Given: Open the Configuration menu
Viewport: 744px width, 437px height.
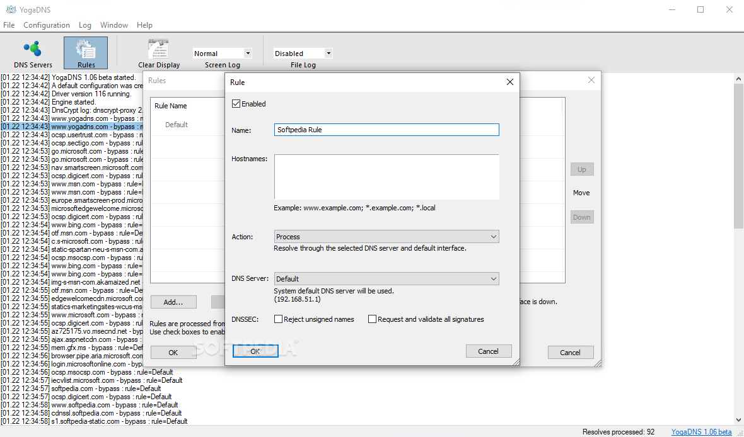Looking at the screenshot, I should pos(47,25).
